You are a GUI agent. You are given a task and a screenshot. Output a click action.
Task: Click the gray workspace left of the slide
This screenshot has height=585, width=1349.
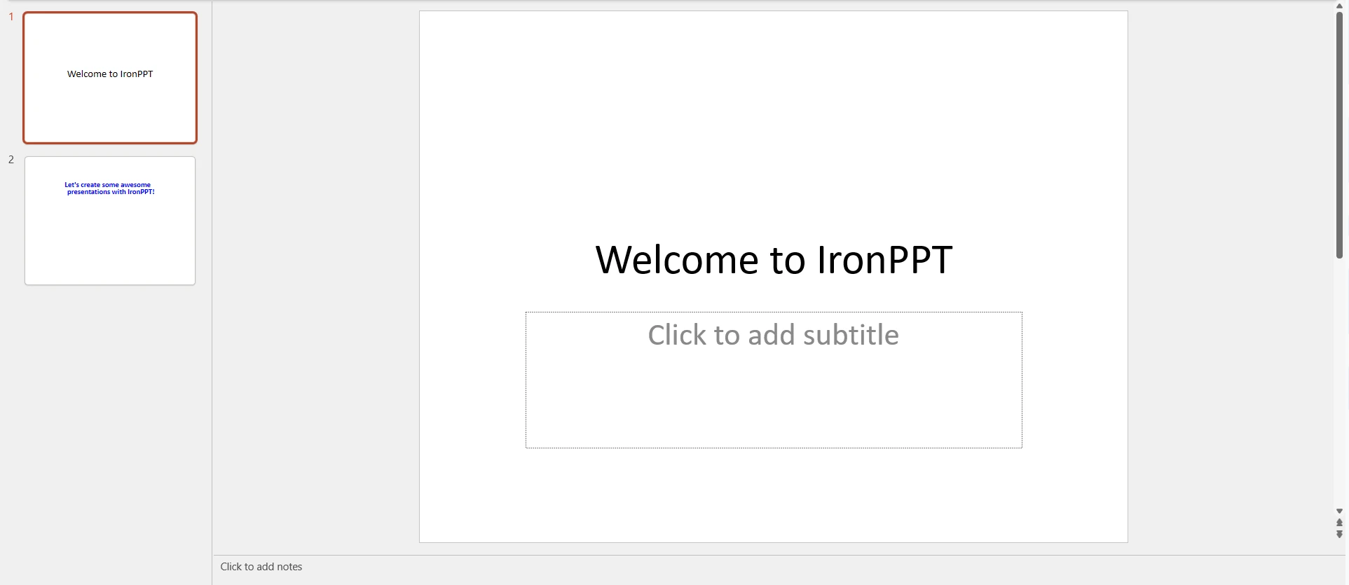click(x=315, y=280)
